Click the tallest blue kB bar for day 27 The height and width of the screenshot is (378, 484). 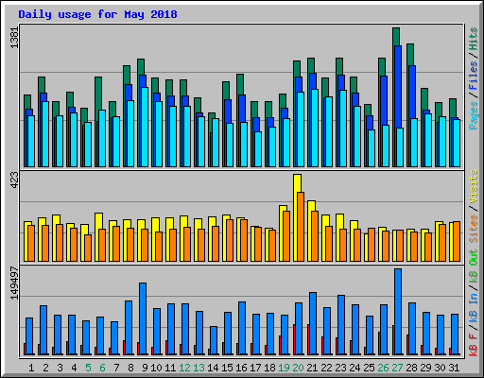398,311
